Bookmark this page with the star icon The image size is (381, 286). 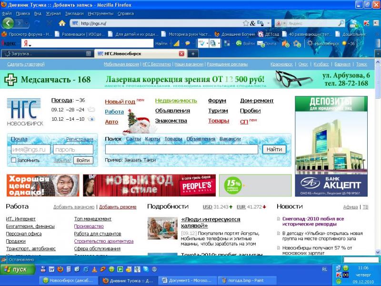[246, 23]
